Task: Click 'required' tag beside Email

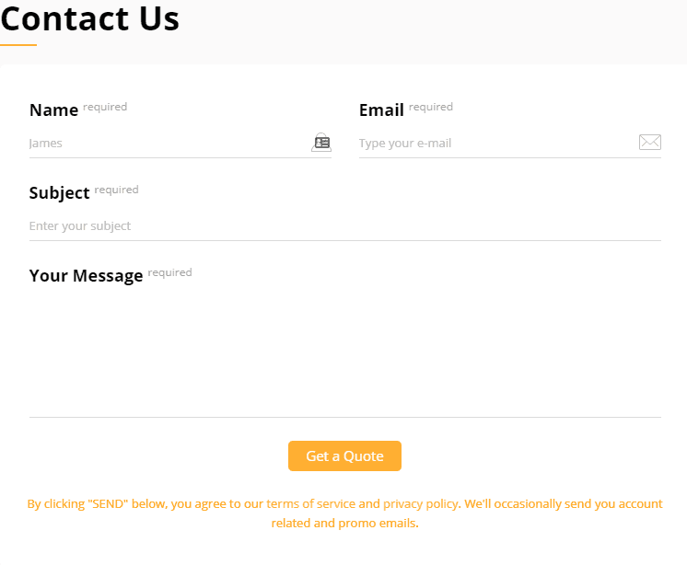Action: (431, 107)
